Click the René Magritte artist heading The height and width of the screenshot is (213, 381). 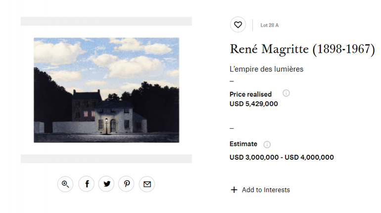tap(302, 49)
